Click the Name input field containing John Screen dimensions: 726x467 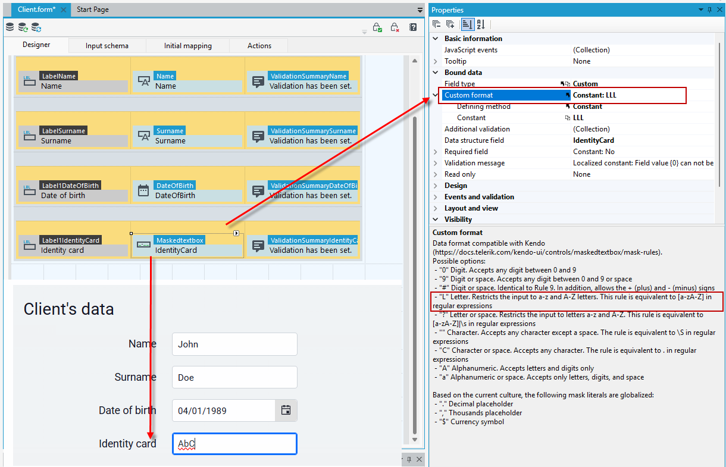pos(234,344)
